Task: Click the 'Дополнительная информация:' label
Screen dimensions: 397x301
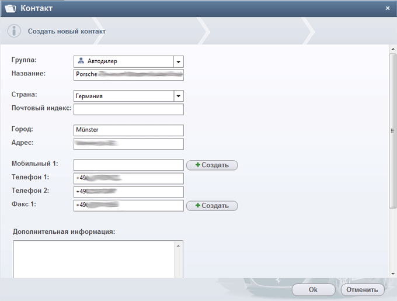Action: click(64, 231)
